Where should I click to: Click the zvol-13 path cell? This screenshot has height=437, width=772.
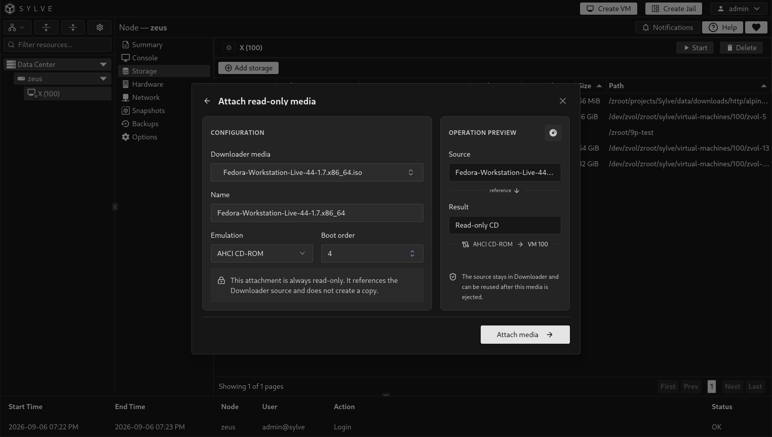[689, 148]
